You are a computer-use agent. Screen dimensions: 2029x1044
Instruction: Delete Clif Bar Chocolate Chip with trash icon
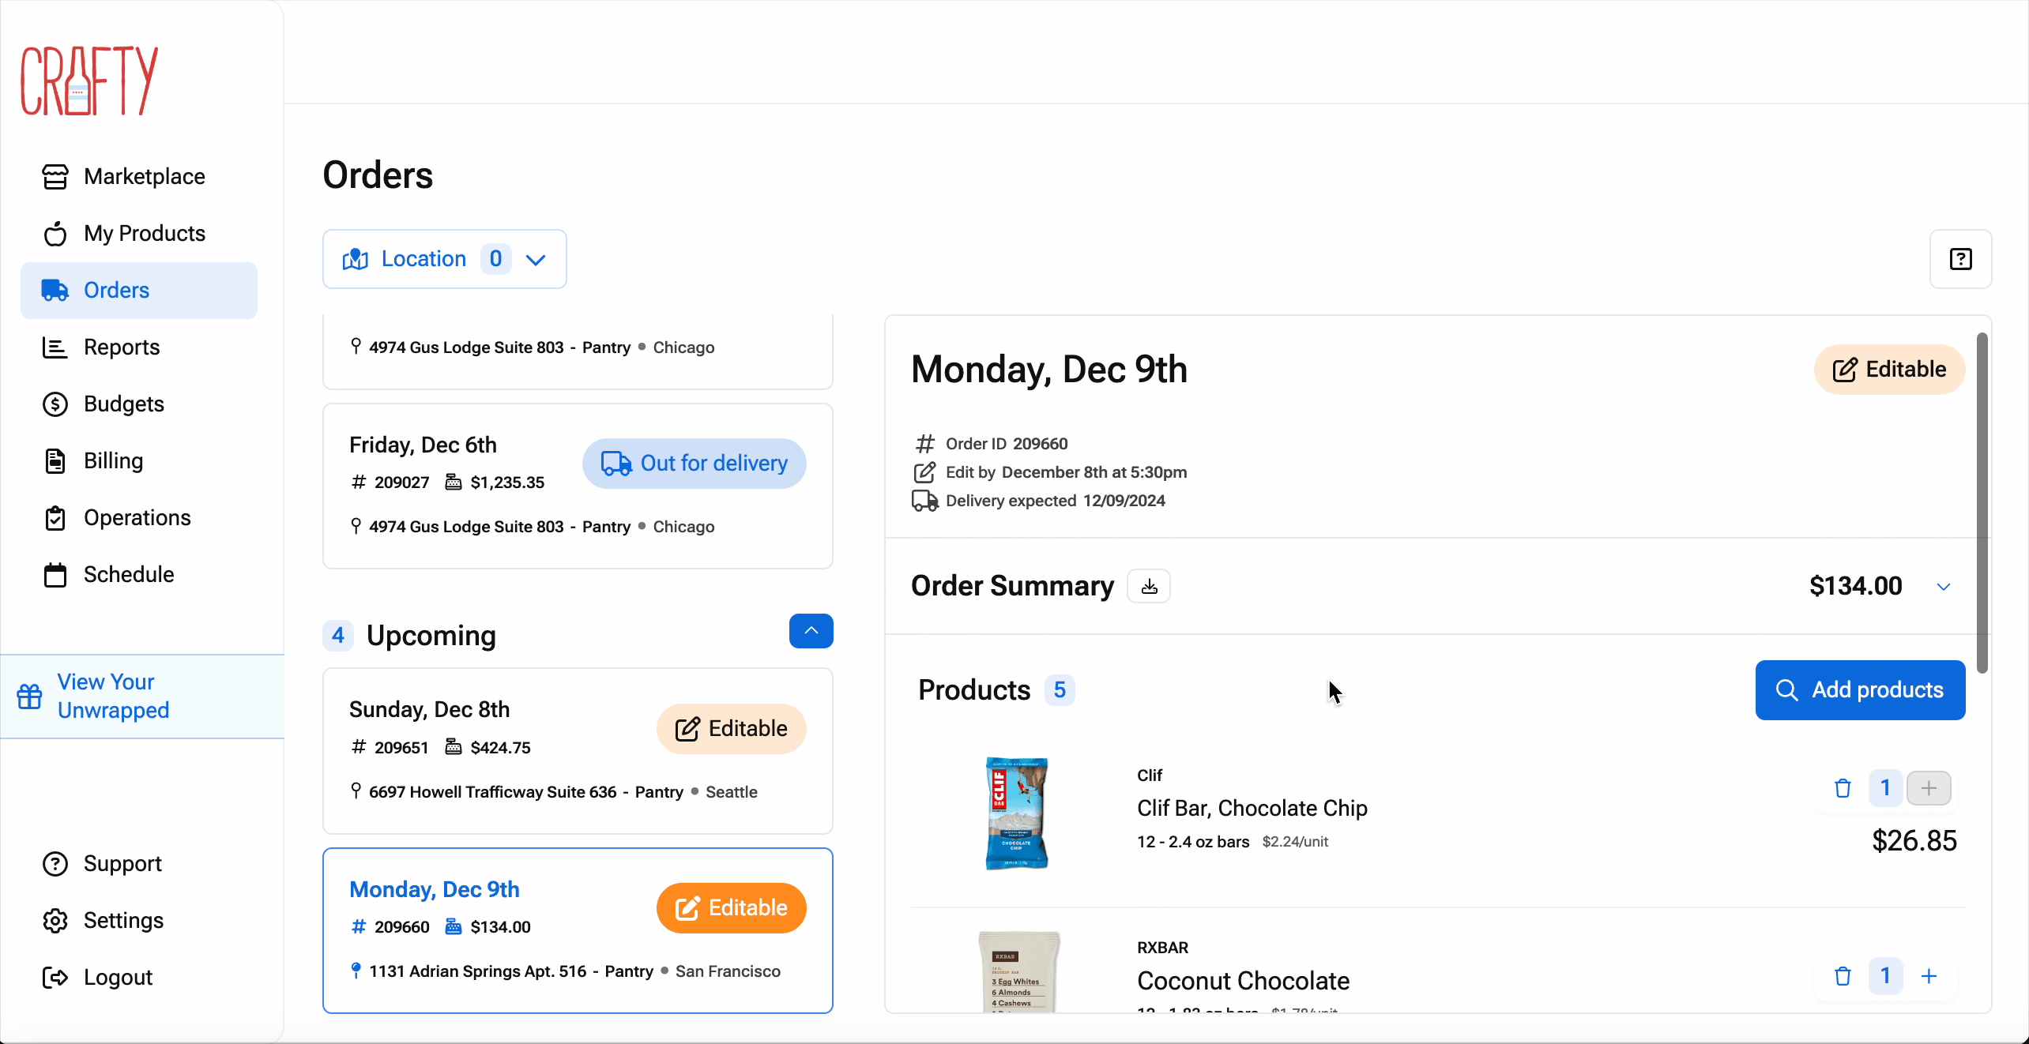point(1843,788)
